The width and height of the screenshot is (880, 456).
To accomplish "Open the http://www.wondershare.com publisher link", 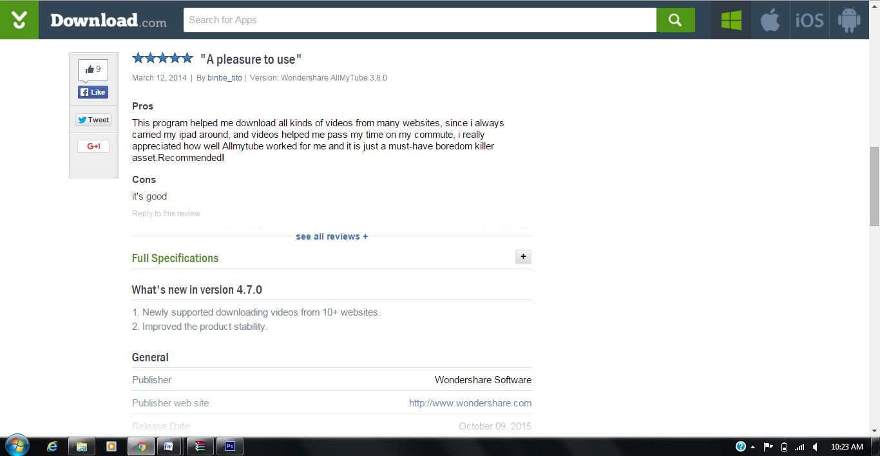I will (470, 403).
